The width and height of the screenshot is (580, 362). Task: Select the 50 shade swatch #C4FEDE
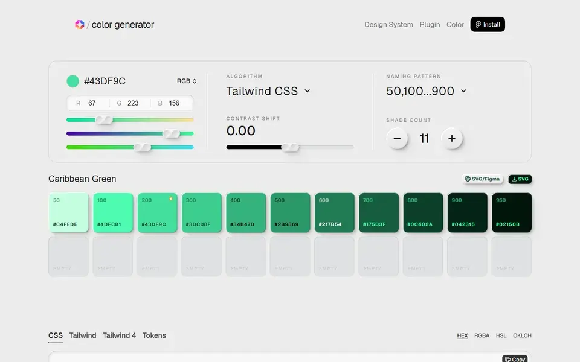click(68, 212)
